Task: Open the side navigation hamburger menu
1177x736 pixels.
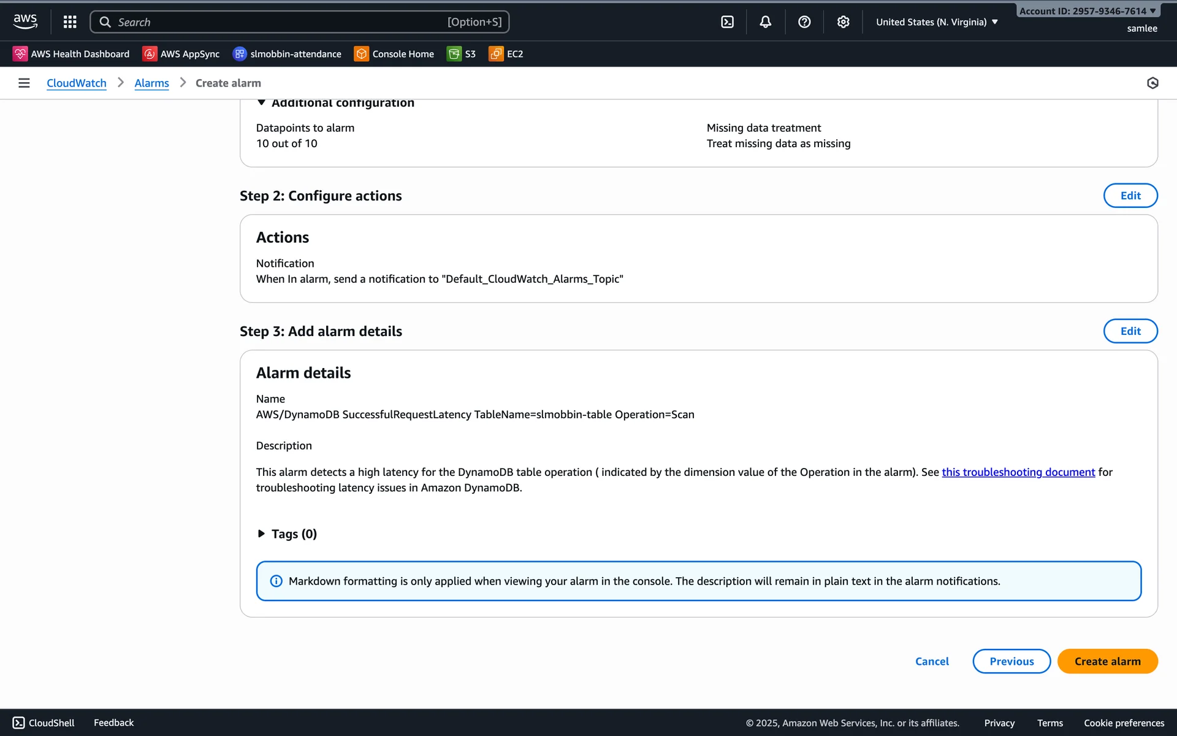Action: (24, 83)
